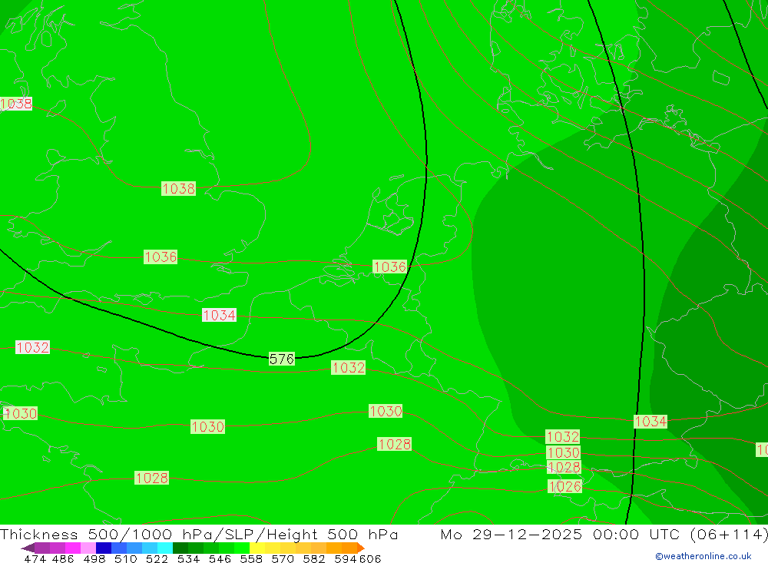Select the 1030 label directly above central 1028
768x563 pixels.
[386, 411]
